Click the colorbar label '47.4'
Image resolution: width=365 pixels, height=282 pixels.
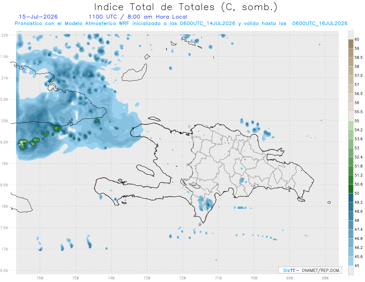(x=359, y=229)
